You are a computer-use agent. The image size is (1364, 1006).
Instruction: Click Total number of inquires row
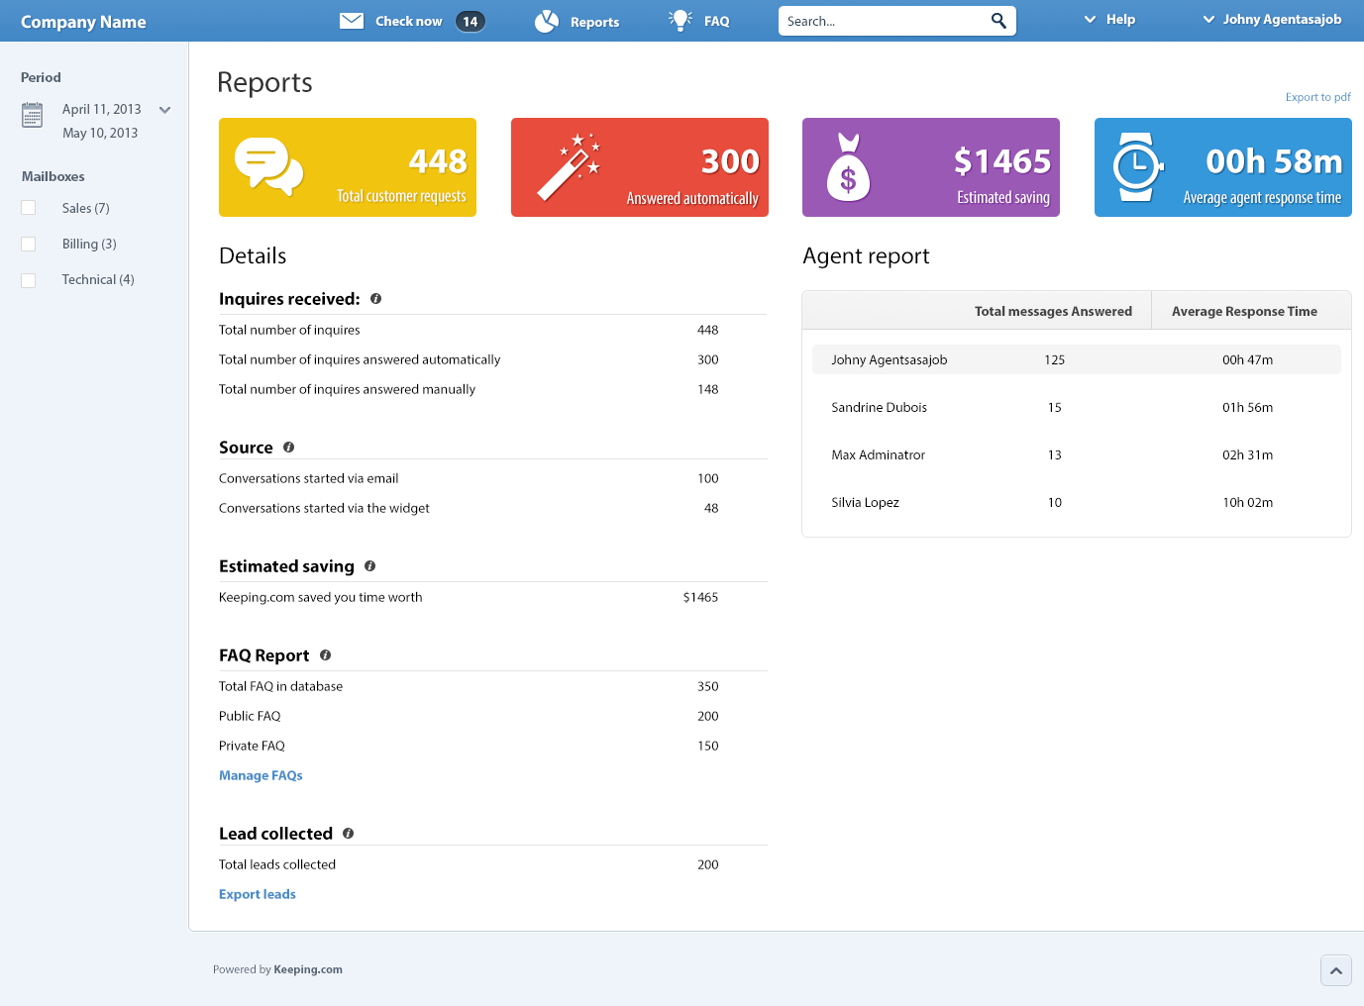tap(493, 330)
